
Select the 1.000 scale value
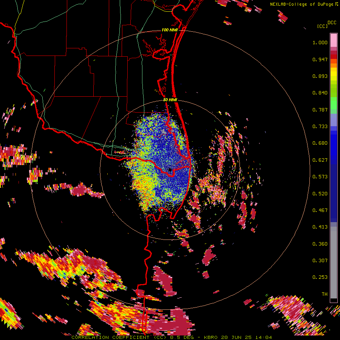pos(320,42)
